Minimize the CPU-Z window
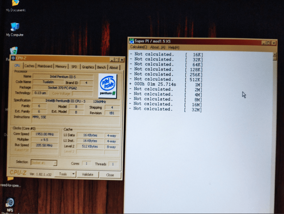 pyautogui.click(x=112, y=60)
